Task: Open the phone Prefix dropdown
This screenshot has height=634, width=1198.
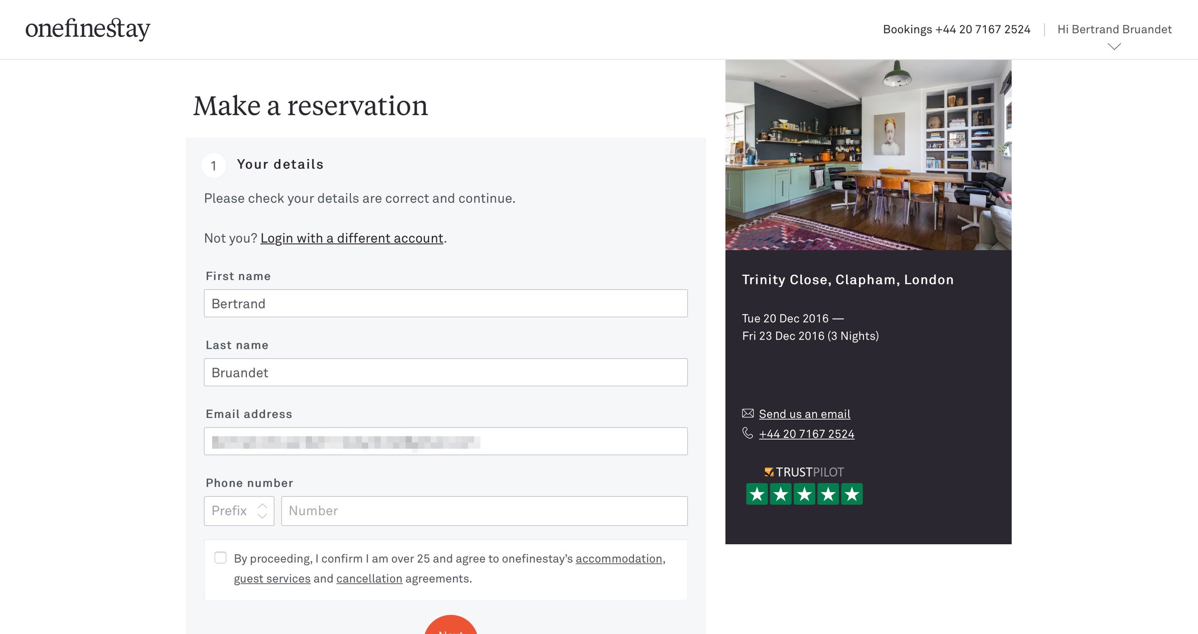Action: (239, 511)
